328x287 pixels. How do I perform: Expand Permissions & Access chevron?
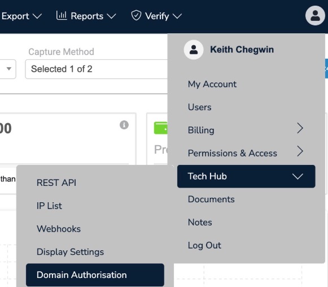tap(300, 151)
